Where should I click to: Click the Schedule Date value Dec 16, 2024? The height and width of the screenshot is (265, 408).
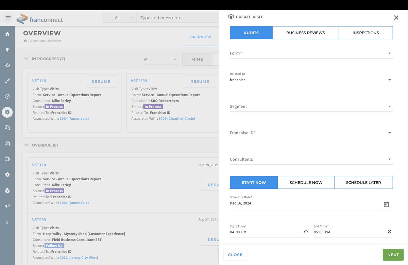[240, 203]
